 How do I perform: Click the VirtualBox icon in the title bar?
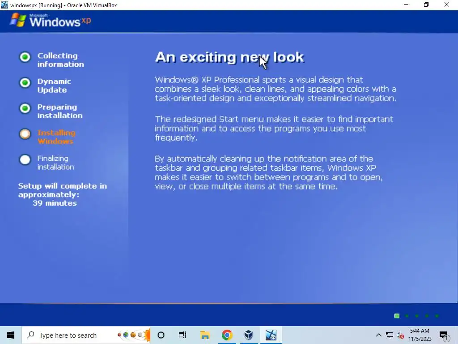pyautogui.click(x=4, y=5)
